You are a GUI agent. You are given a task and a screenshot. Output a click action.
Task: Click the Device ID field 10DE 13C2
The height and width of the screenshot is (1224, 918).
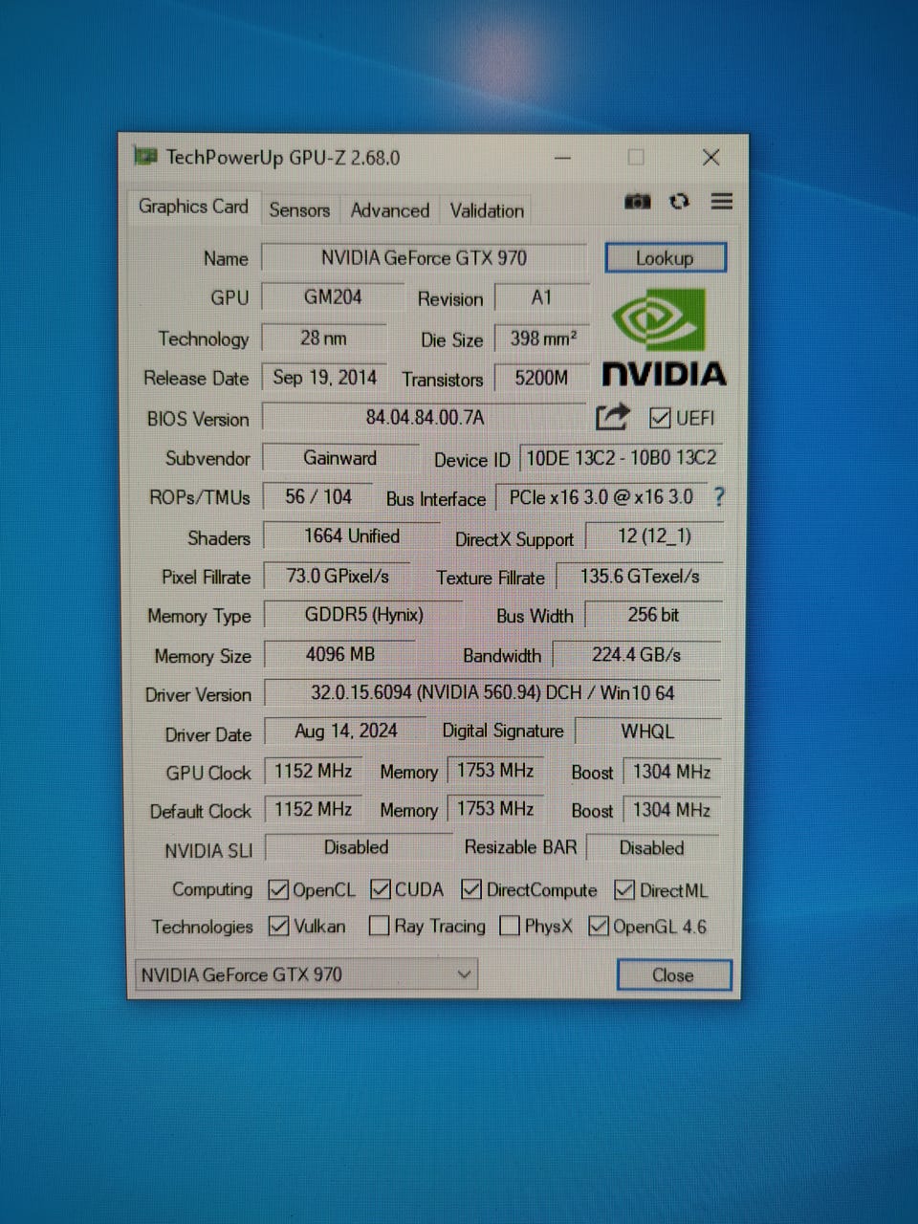pos(621,458)
